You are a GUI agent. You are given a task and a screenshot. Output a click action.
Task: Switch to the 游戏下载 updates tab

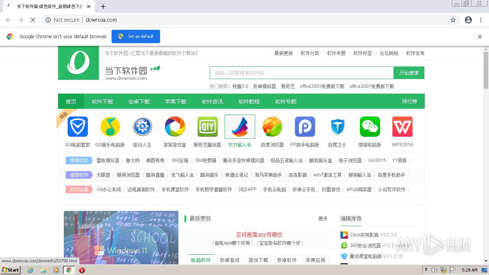[x=258, y=260]
